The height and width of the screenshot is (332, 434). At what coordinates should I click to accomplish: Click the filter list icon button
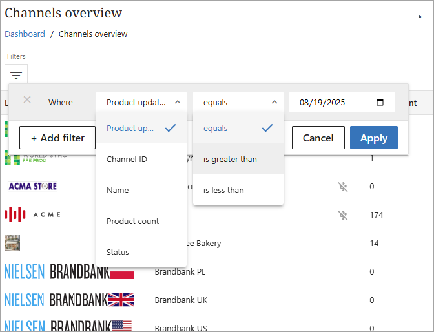click(x=16, y=76)
